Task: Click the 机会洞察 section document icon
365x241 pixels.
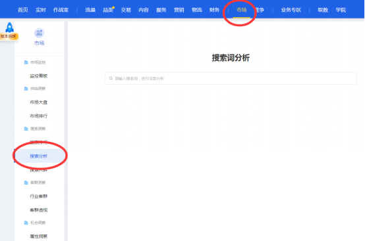Action: point(26,223)
